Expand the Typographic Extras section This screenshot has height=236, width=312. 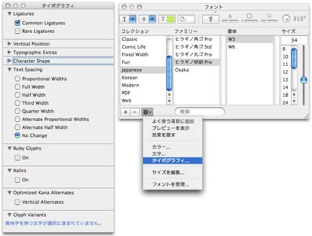coord(9,52)
